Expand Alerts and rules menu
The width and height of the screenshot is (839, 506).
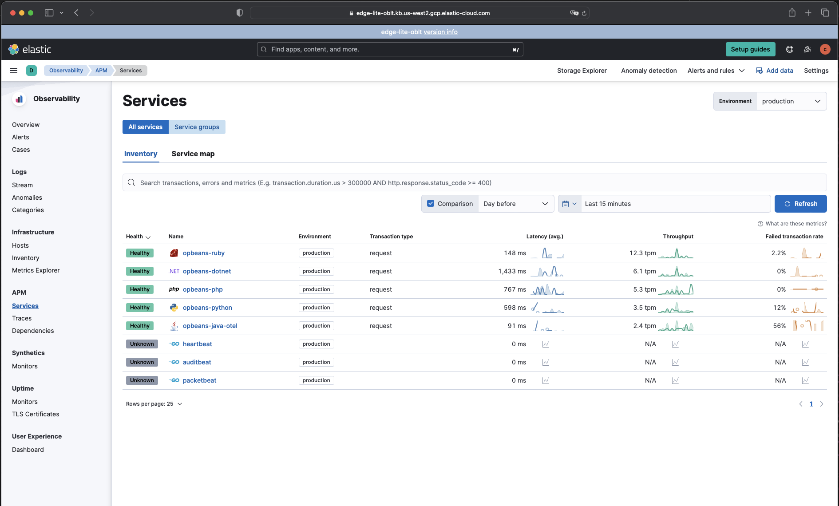716,71
